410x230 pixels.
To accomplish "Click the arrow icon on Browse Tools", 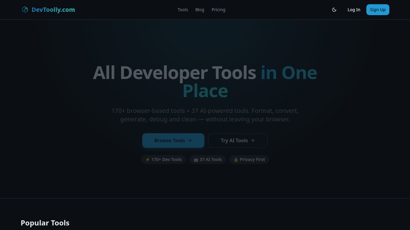I will 190,140.
